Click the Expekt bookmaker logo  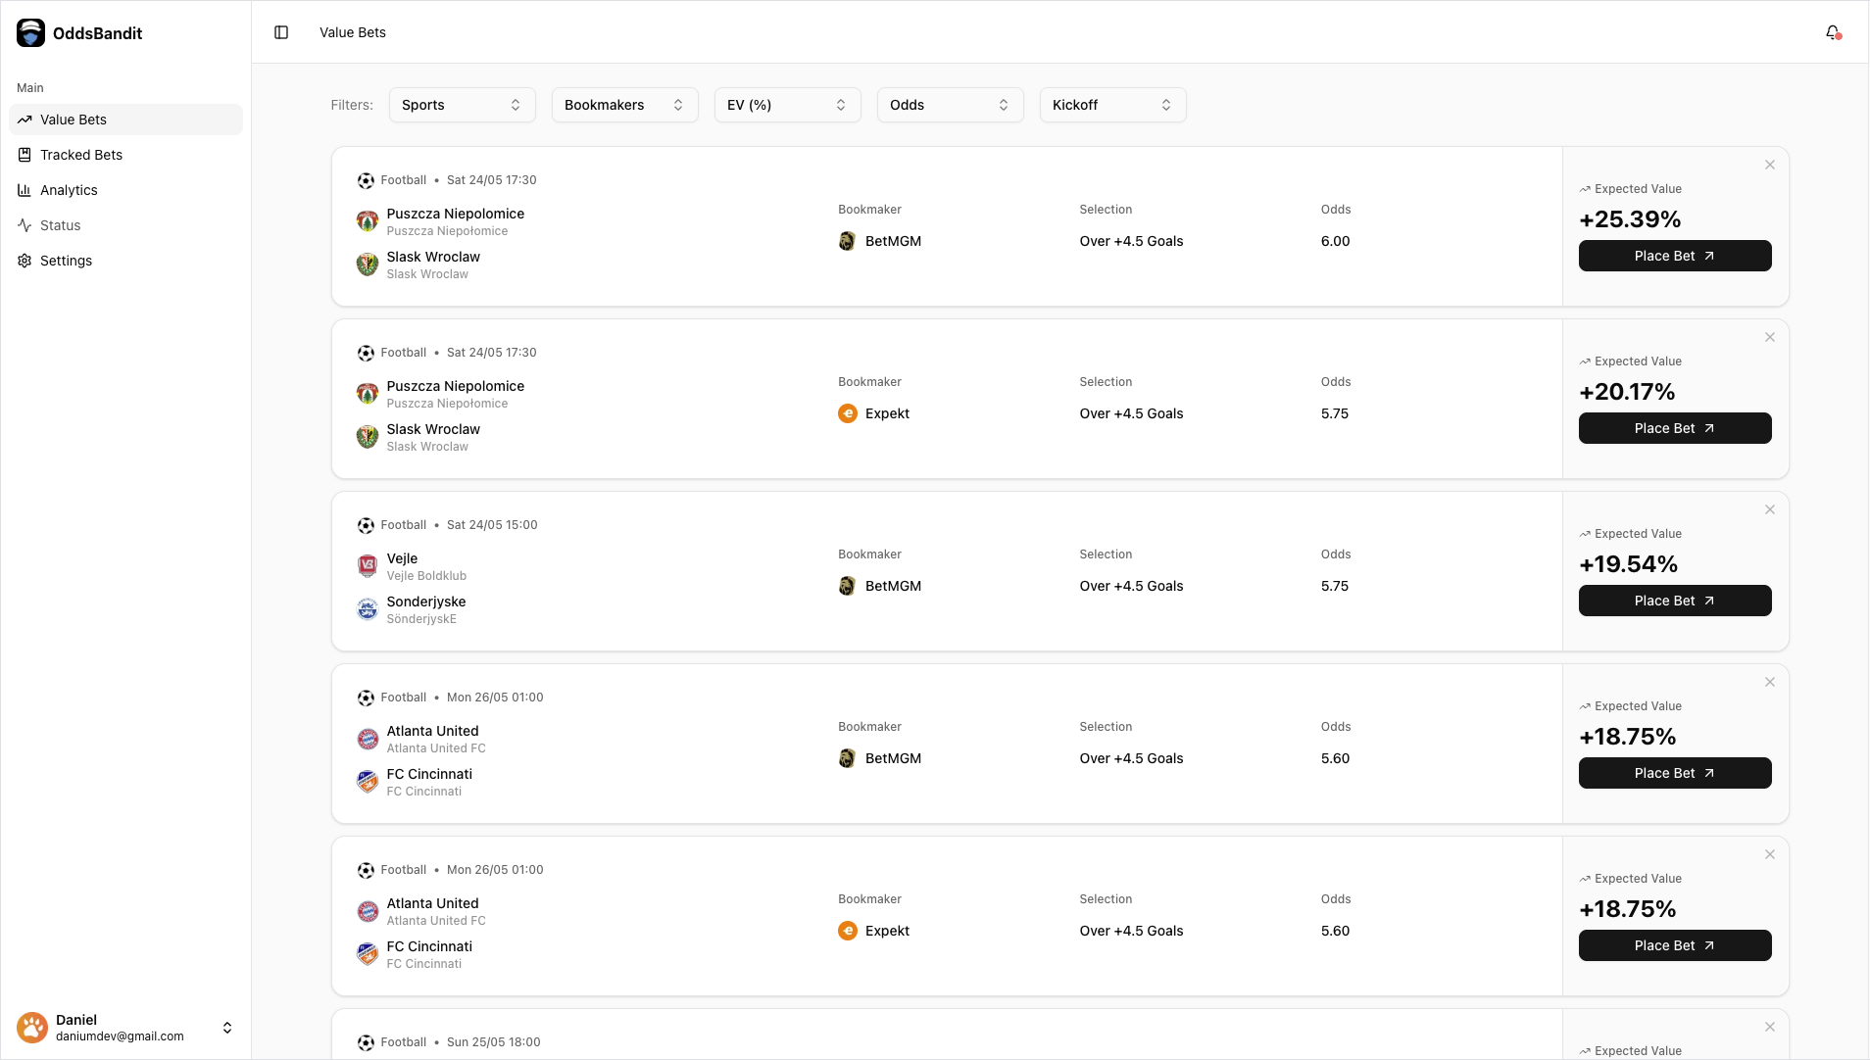847,413
